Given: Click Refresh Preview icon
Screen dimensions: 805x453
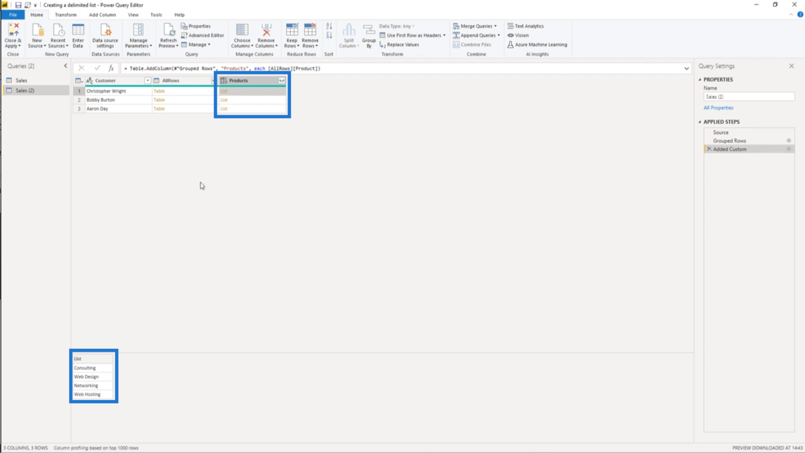Looking at the screenshot, I should (168, 30).
